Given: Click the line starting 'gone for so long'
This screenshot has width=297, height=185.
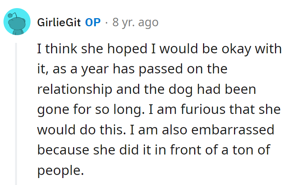Looking at the screenshot, I should (159, 109).
